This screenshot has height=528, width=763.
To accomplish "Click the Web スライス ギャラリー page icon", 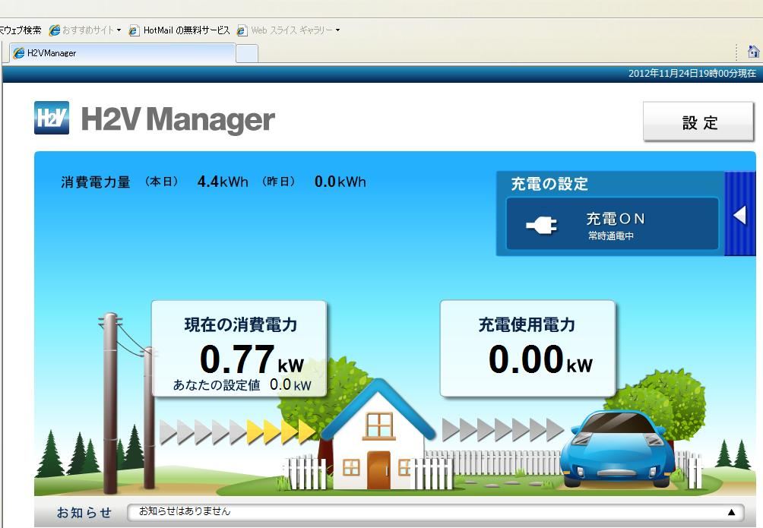I will [242, 30].
